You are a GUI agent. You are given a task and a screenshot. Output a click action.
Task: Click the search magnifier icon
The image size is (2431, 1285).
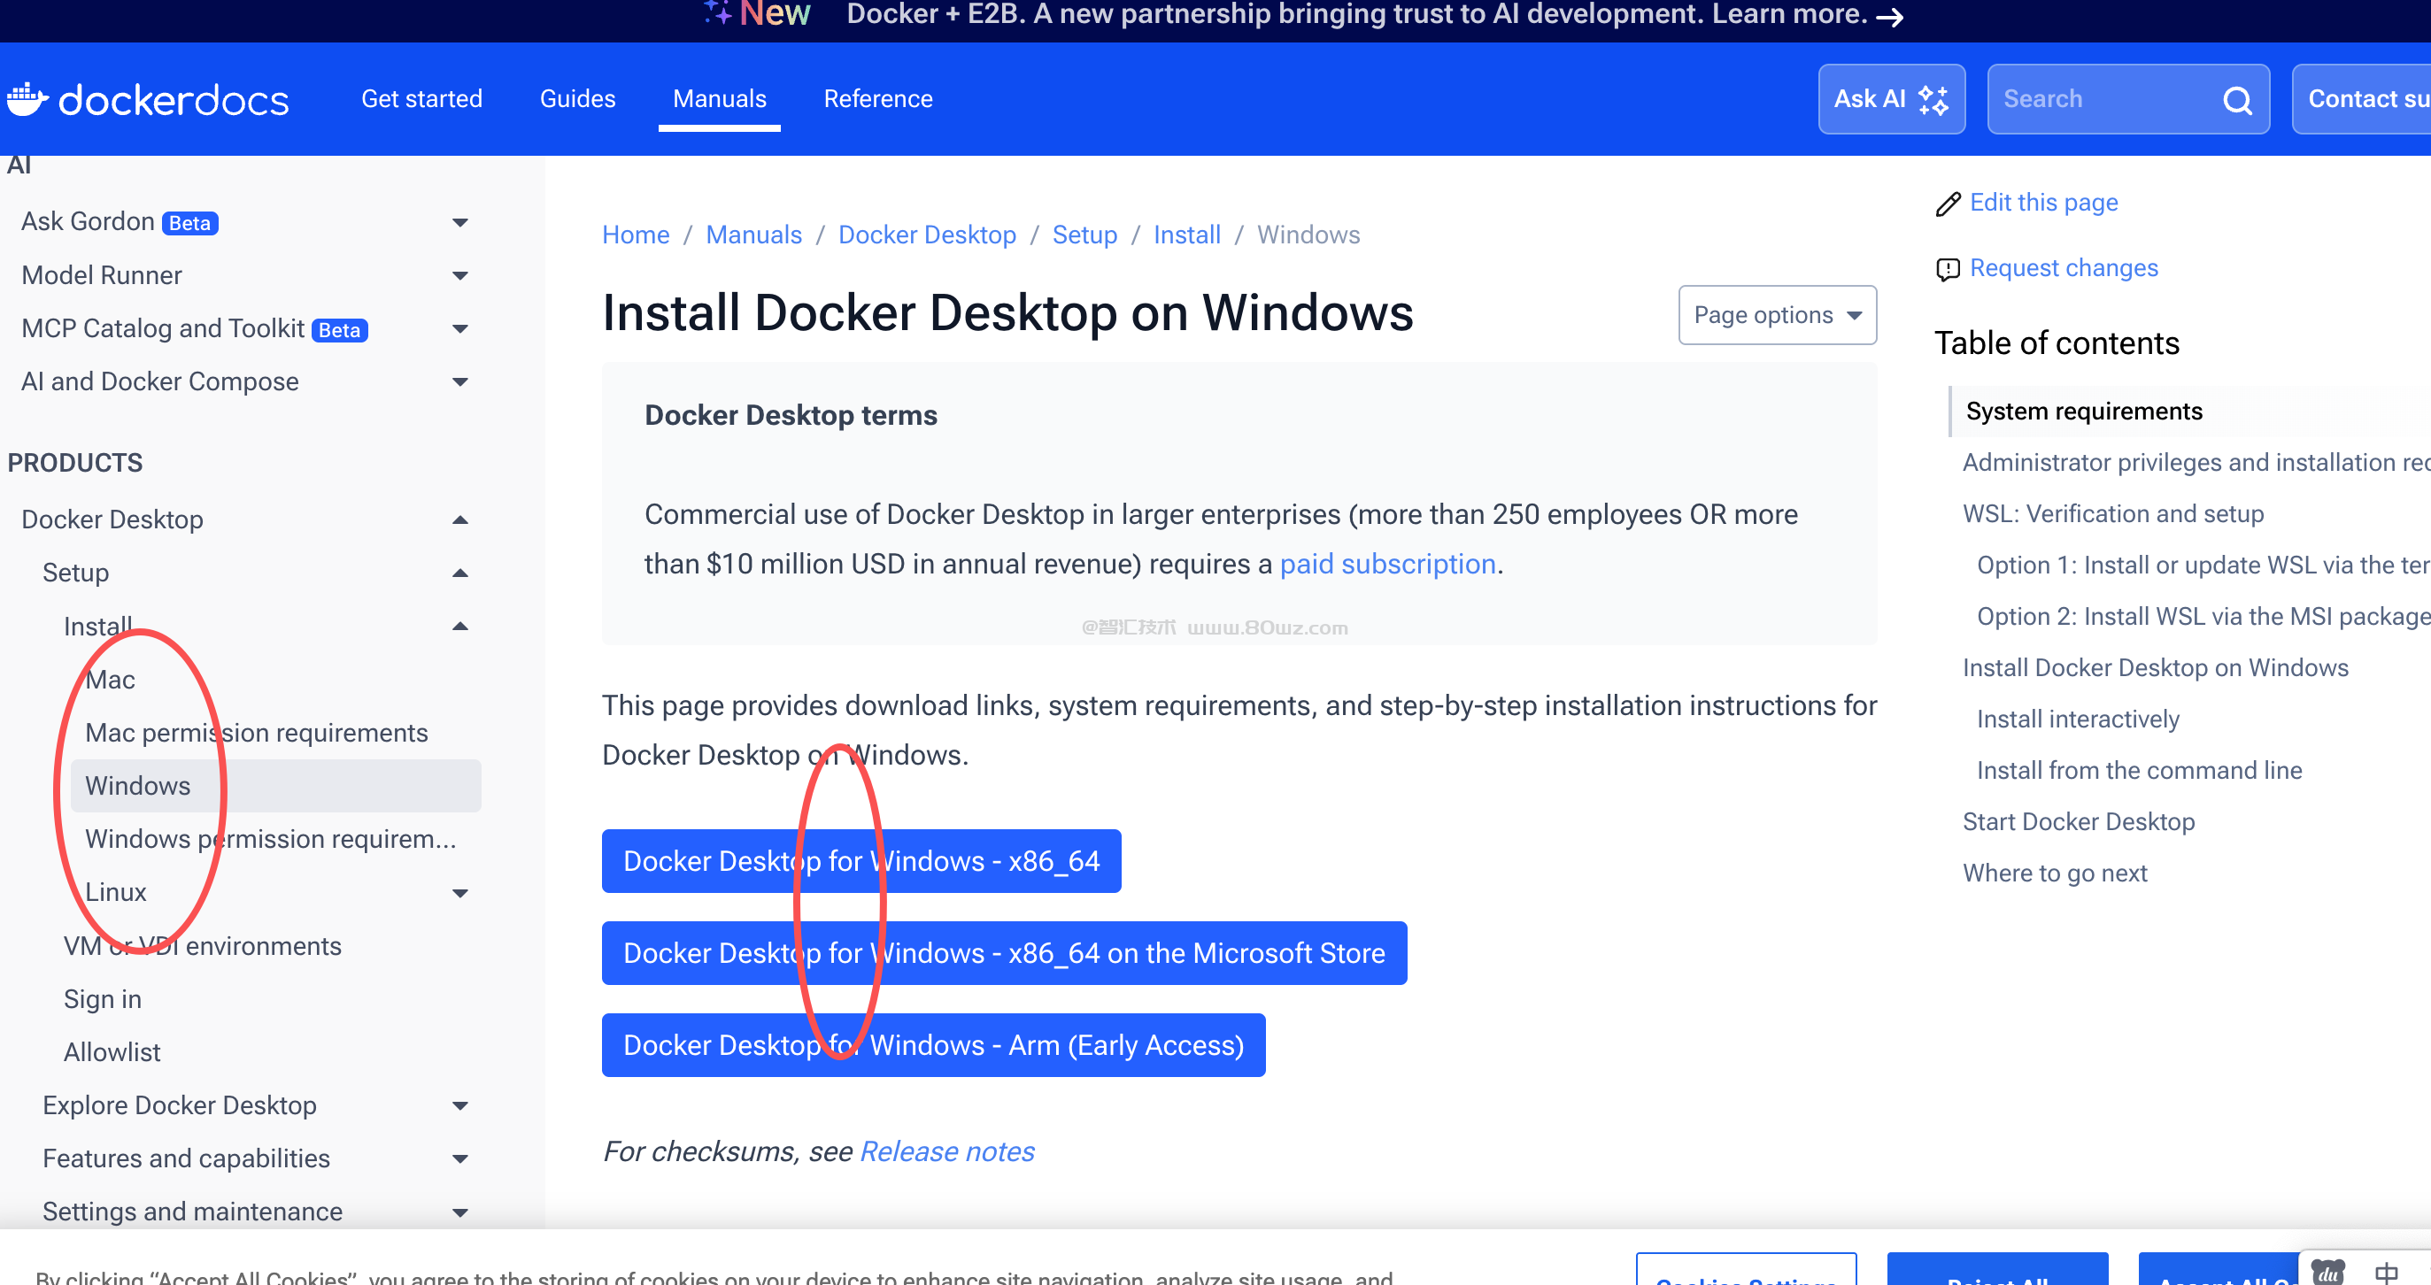point(2236,99)
